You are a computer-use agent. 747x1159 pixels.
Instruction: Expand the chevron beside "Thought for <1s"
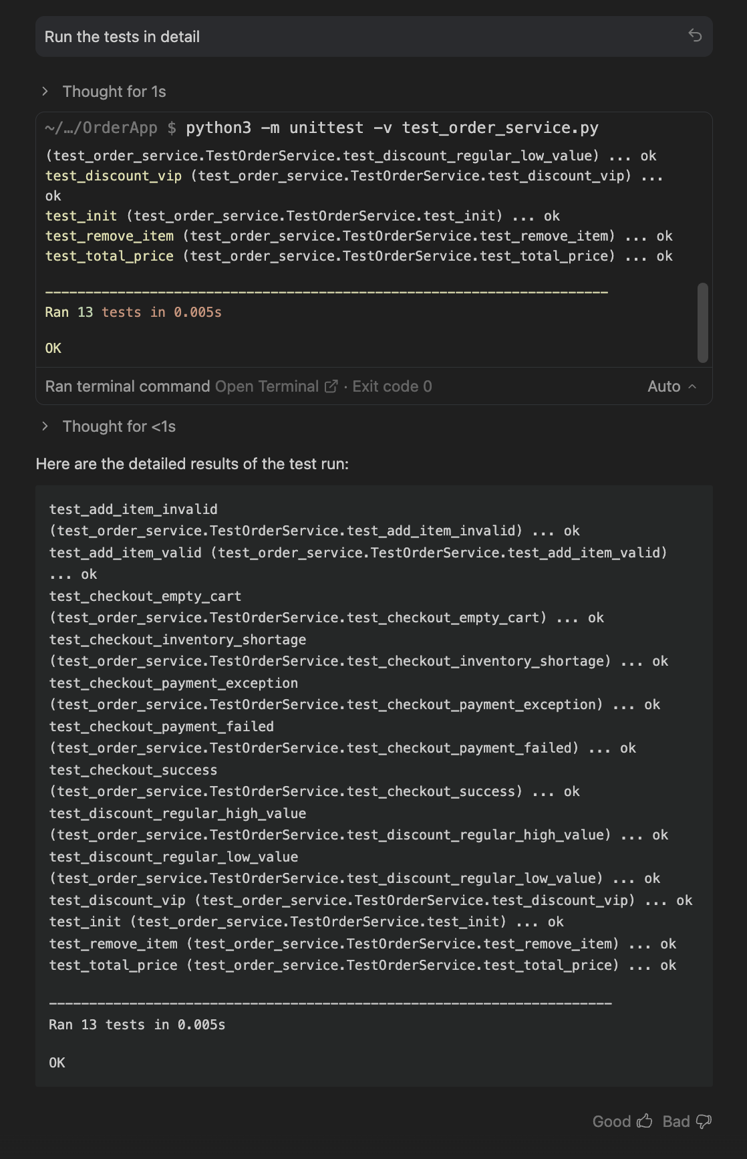[45, 426]
